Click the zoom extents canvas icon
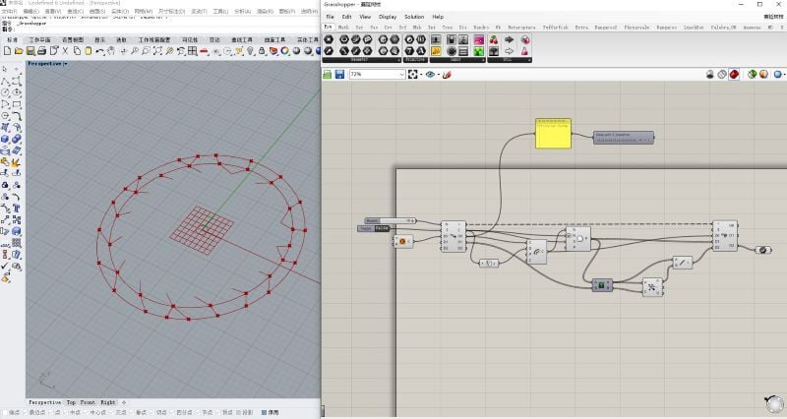 click(414, 74)
